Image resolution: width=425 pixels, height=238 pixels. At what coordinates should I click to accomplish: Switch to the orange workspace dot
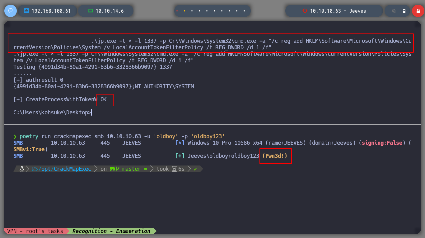click(x=184, y=11)
